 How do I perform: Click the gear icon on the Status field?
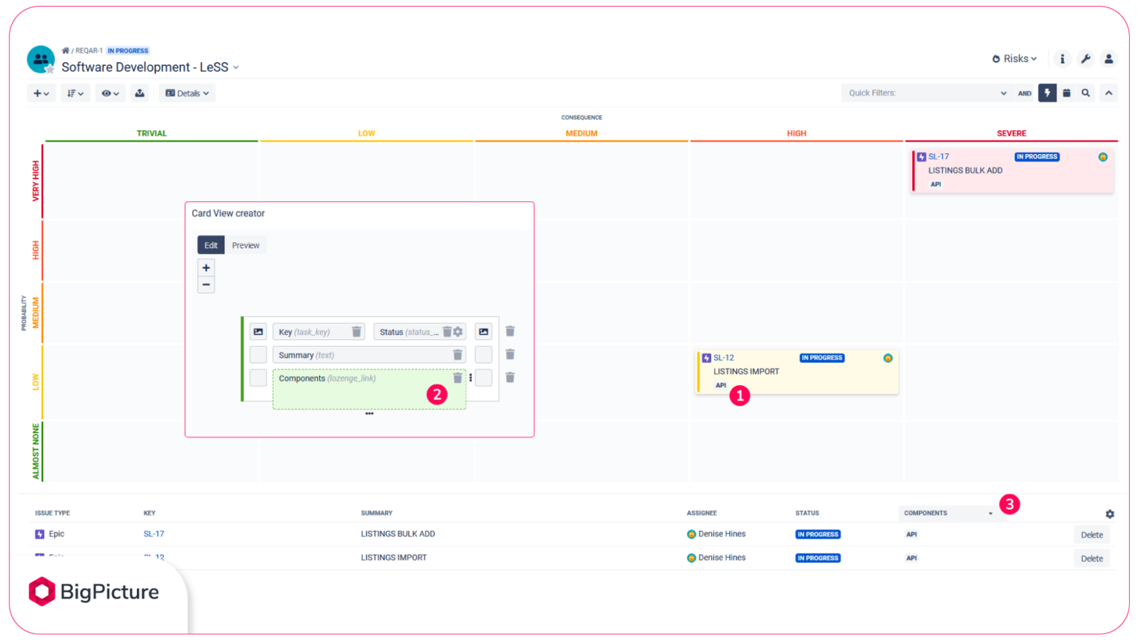click(458, 331)
